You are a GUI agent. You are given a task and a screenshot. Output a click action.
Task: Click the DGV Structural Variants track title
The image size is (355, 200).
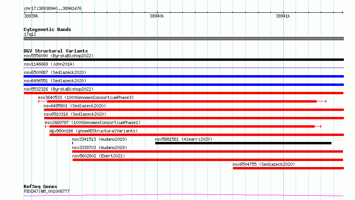pos(56,51)
